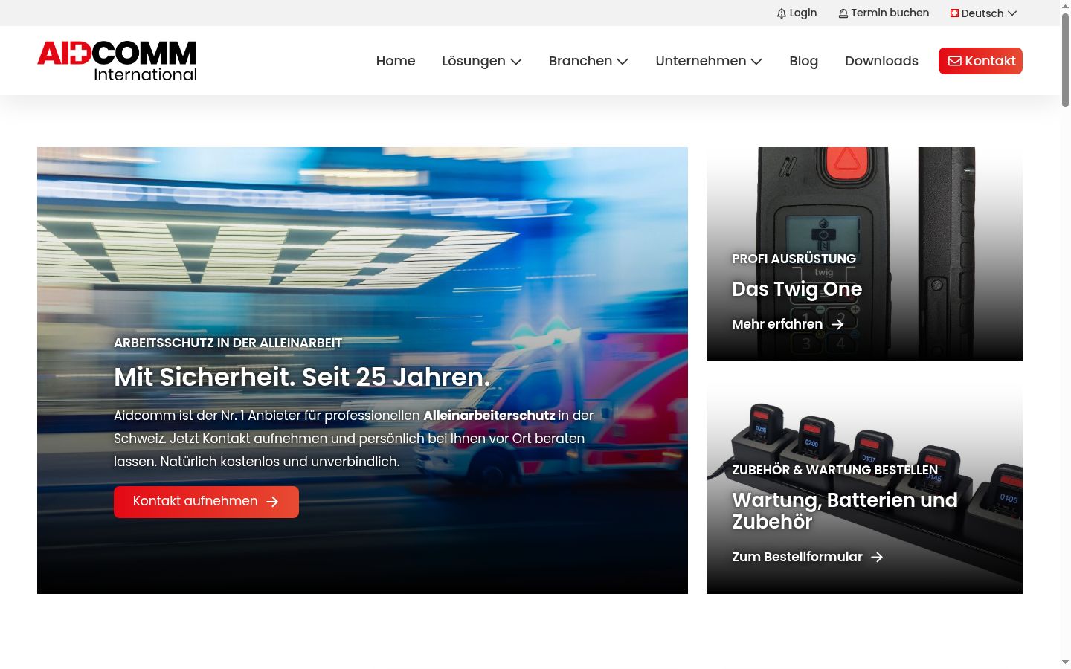Click the arrow next to Zum Bestellformular
The height and width of the screenshot is (669, 1071).
click(x=877, y=557)
